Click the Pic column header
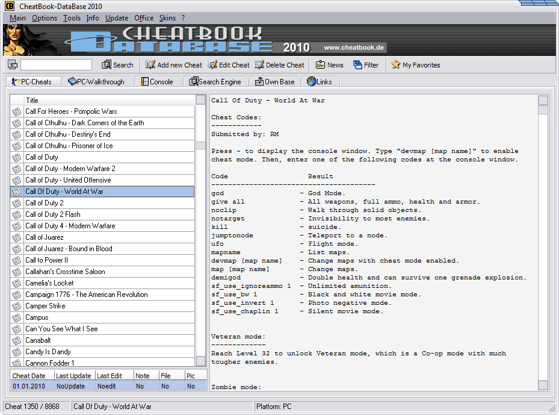The image size is (559, 415). click(196, 375)
